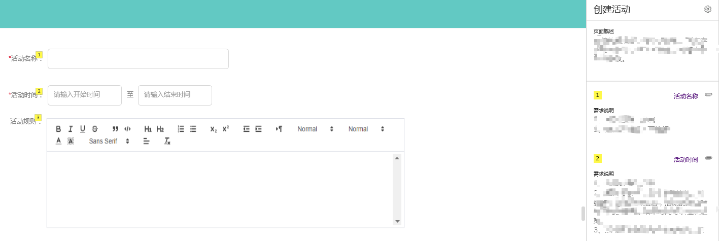The height and width of the screenshot is (241, 719).
Task: Open the text background color picker
Action: (71, 141)
